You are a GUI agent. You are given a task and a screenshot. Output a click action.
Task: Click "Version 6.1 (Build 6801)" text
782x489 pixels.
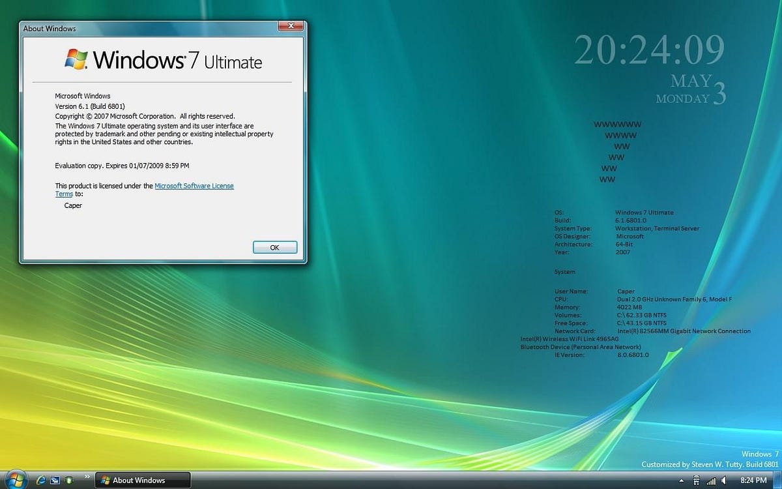coord(90,106)
